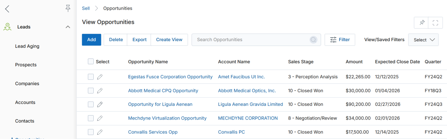Screen dimensions: 447x139
Task: Open View/Saved Filters Select dropdown
Action: [424, 40]
